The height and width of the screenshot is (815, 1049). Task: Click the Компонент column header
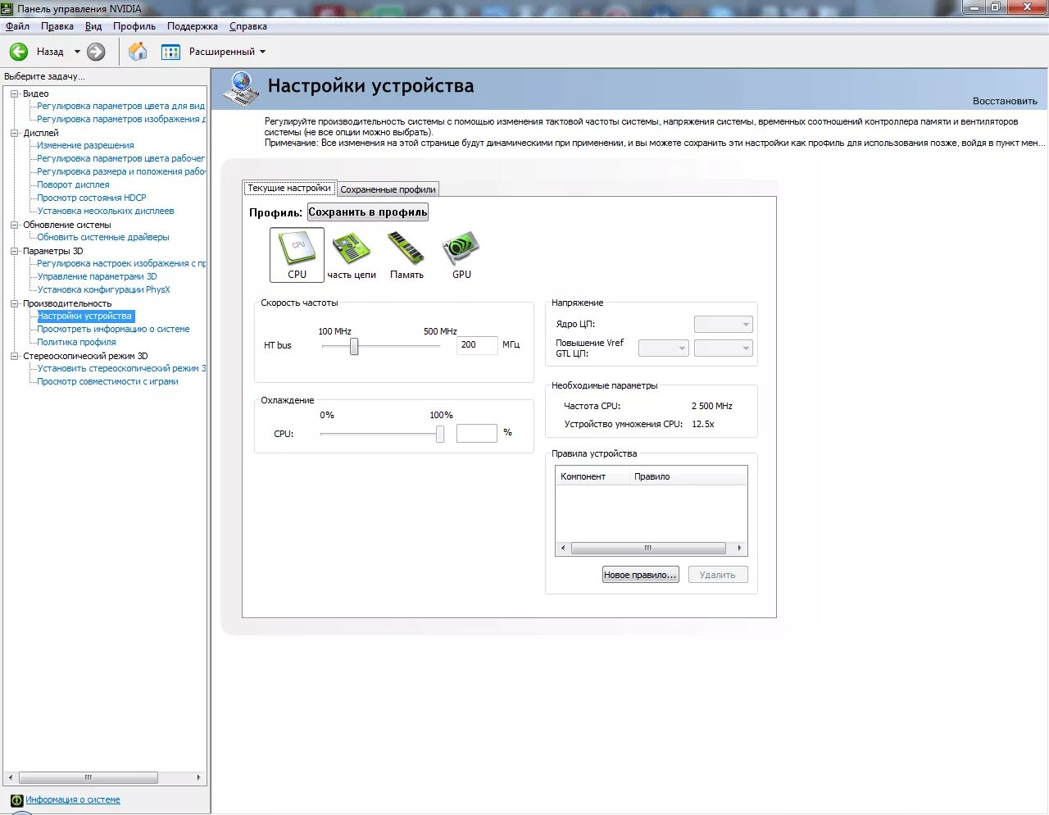(x=593, y=476)
